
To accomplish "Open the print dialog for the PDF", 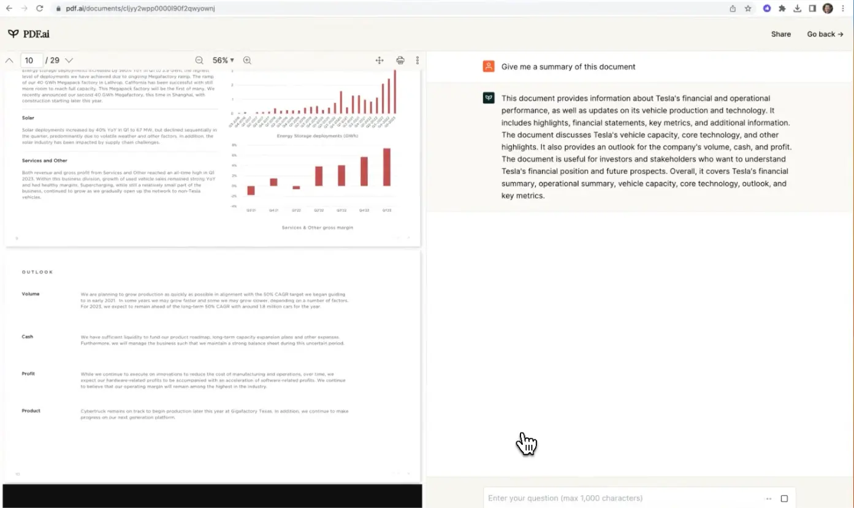I will pos(400,60).
